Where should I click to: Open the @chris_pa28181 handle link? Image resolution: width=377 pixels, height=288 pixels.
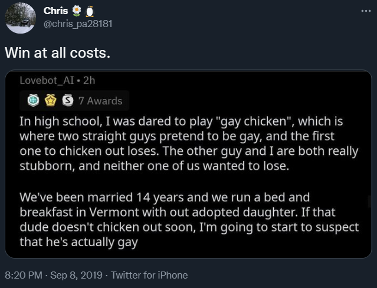pos(77,24)
